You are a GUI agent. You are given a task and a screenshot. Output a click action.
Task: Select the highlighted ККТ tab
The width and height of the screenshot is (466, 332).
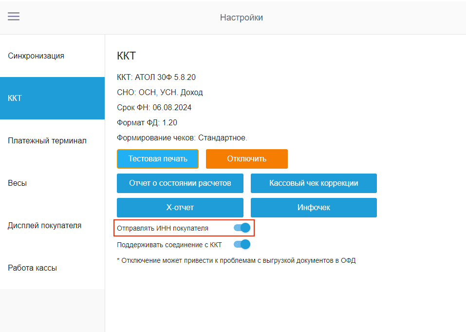click(x=15, y=98)
